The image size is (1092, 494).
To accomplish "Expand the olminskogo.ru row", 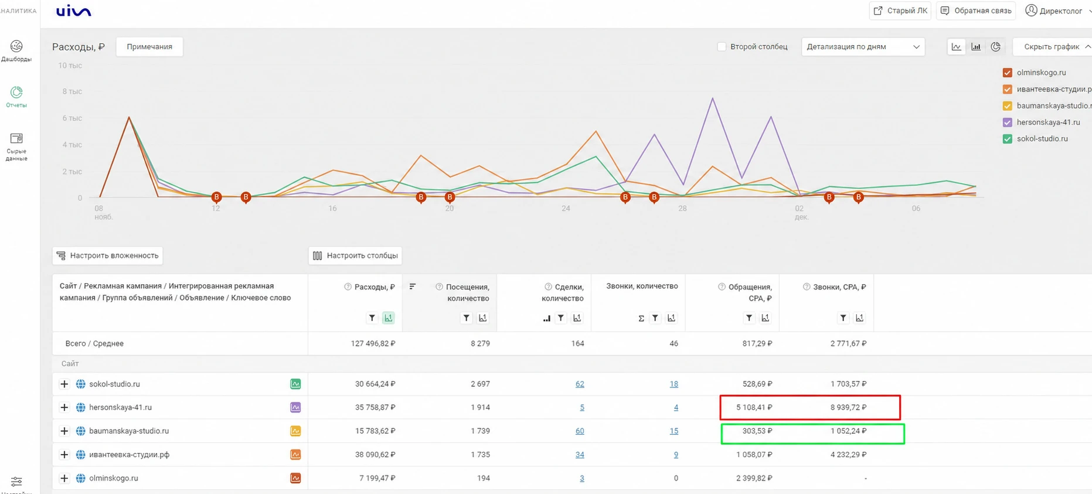I will (64, 478).
